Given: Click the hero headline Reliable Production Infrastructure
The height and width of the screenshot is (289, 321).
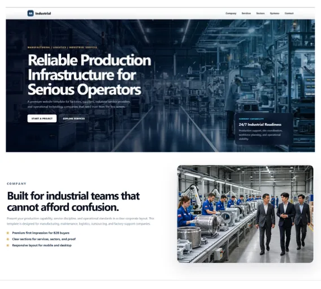Looking at the screenshot, I should [89, 75].
